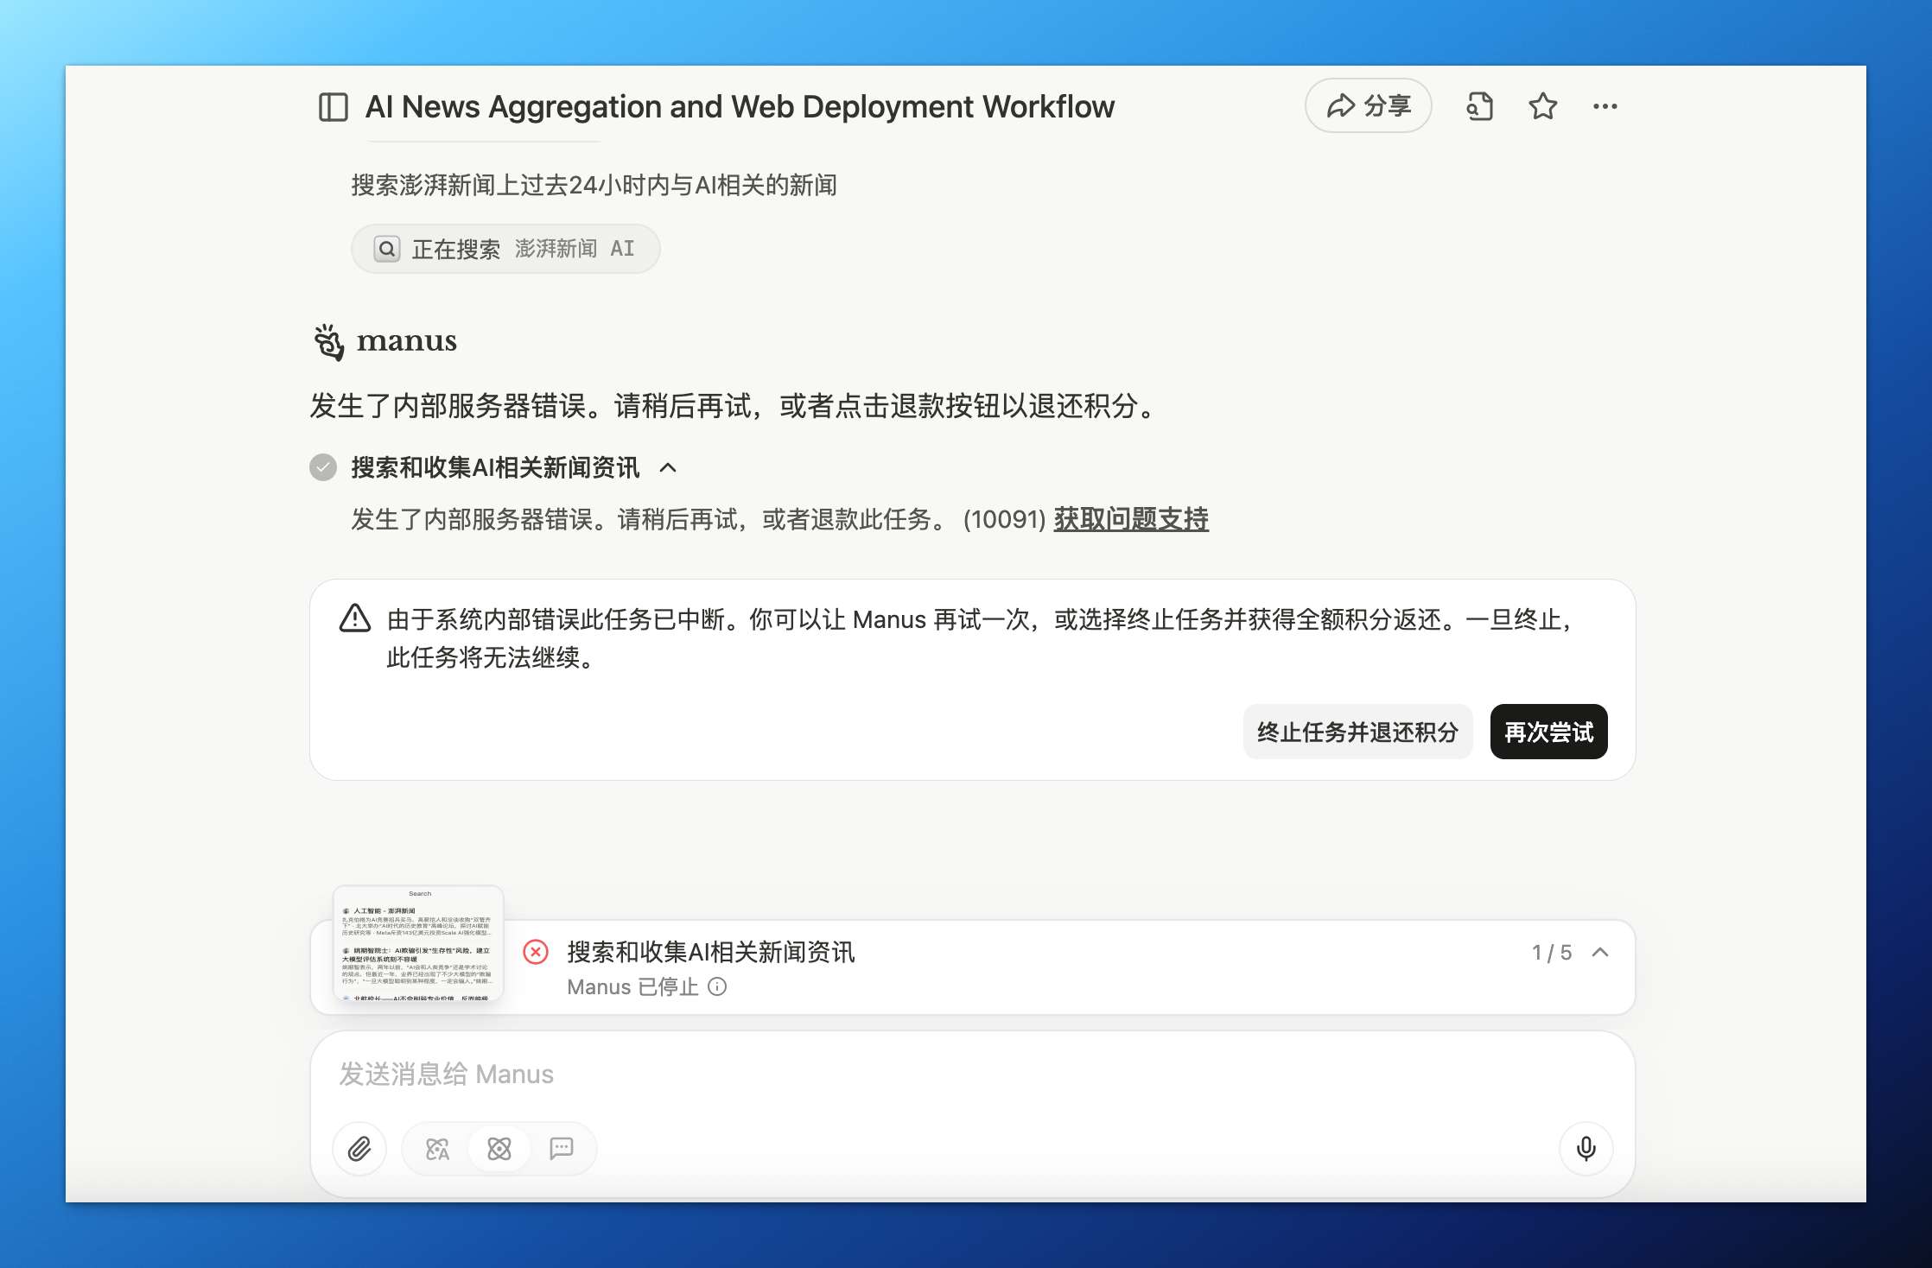Open the chat bubble feedback icon
This screenshot has width=1932, height=1268.
point(562,1149)
